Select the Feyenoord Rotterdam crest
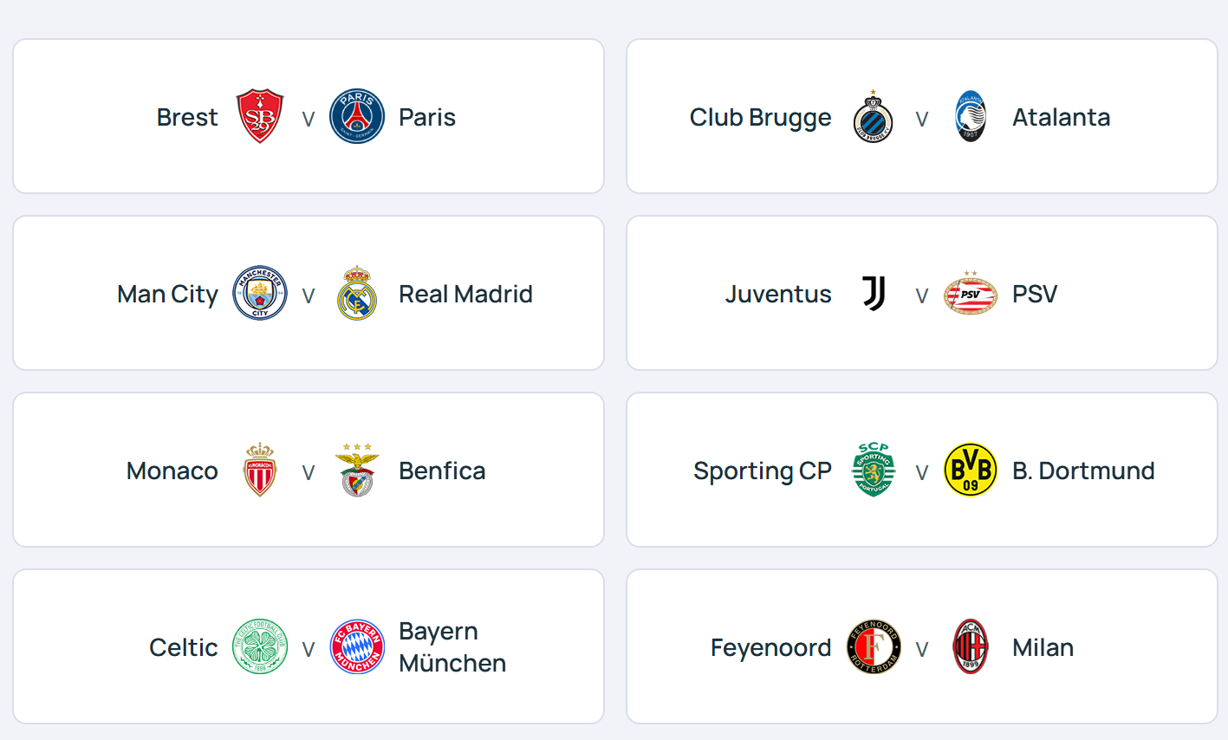Image resolution: width=1228 pixels, height=740 pixels. point(874,646)
